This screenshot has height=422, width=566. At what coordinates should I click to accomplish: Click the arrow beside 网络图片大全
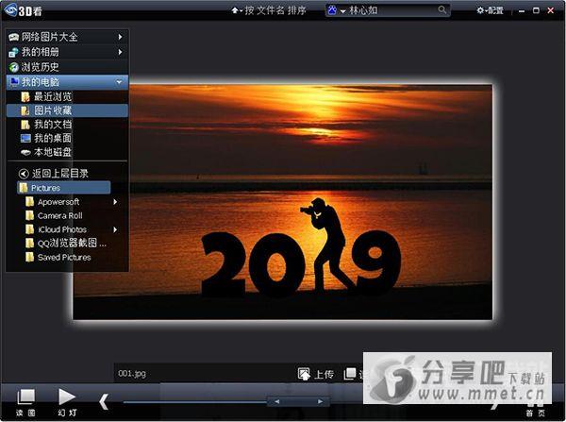(x=120, y=37)
